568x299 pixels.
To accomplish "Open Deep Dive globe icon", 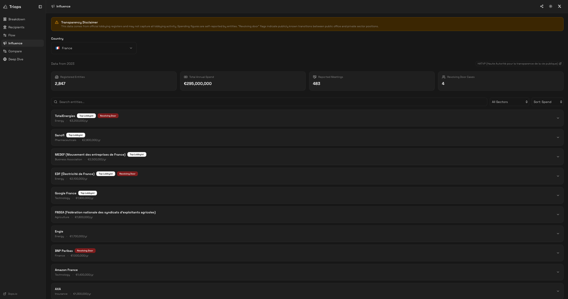I will [5, 59].
